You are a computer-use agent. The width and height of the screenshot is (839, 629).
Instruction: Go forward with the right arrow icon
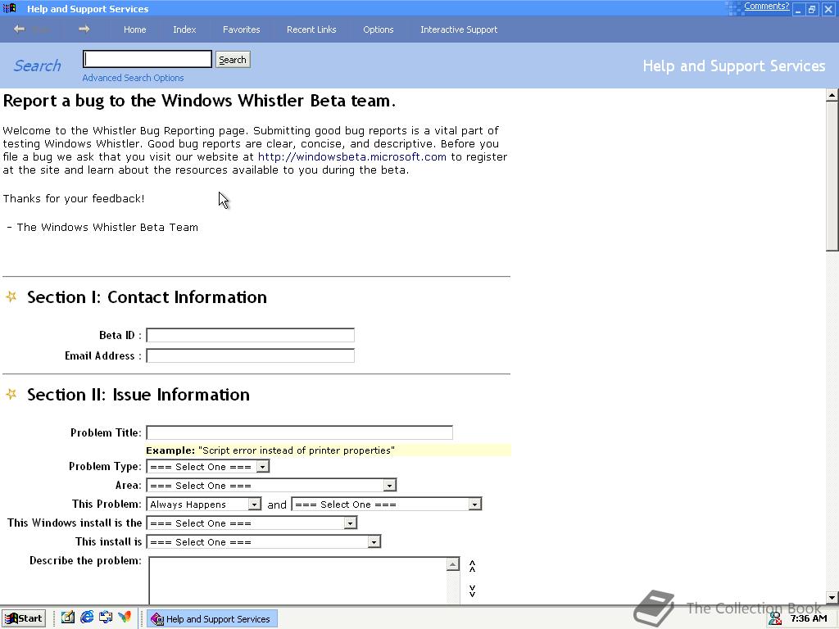point(84,29)
